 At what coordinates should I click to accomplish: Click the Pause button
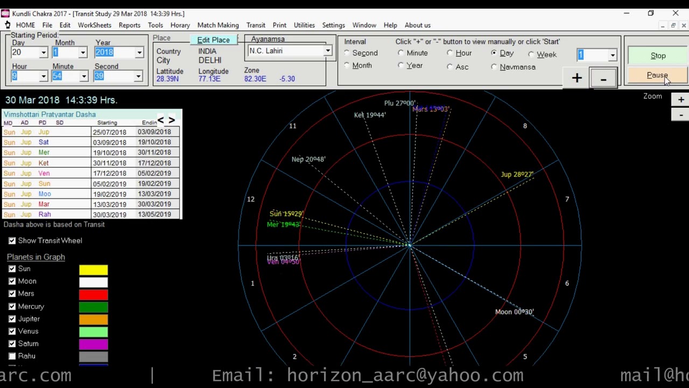(658, 75)
